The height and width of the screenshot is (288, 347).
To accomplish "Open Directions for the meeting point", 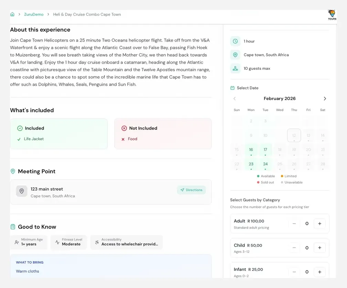I will pyautogui.click(x=191, y=190).
